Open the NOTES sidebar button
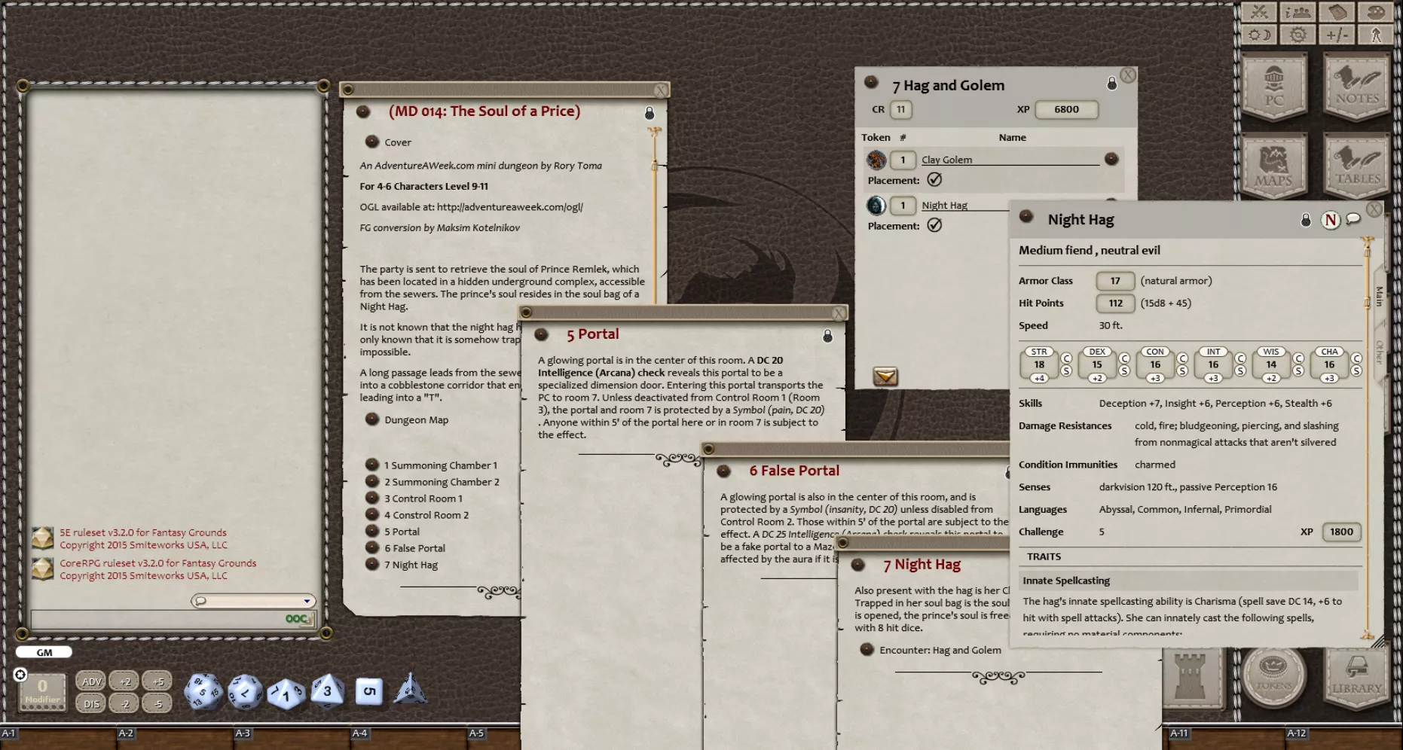 pos(1357,87)
